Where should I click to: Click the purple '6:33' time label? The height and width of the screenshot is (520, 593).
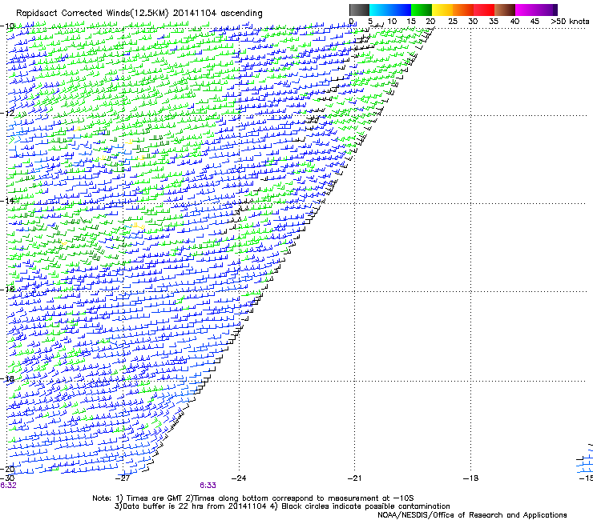[208, 486]
